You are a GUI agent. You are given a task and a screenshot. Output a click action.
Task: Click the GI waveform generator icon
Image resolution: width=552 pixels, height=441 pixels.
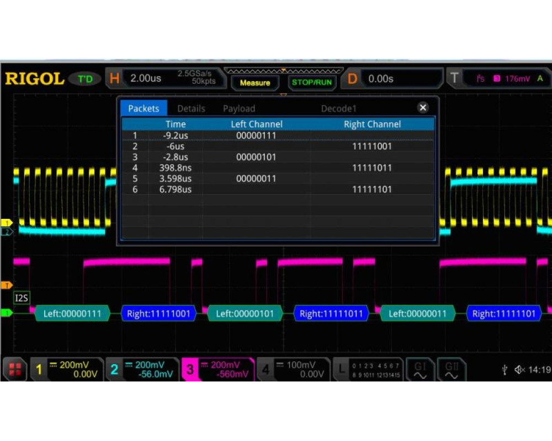coord(420,369)
